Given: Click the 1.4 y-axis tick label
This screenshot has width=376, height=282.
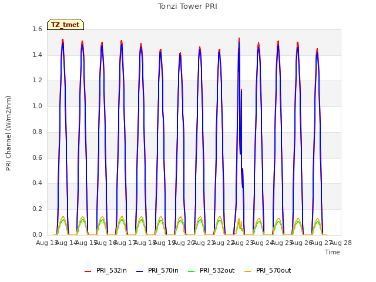Looking at the screenshot, I should point(37,55).
